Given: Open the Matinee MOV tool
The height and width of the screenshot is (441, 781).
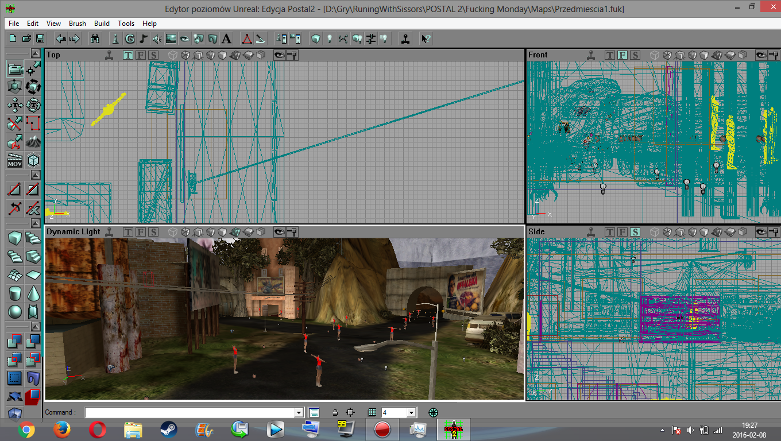Looking at the screenshot, I should click(15, 160).
